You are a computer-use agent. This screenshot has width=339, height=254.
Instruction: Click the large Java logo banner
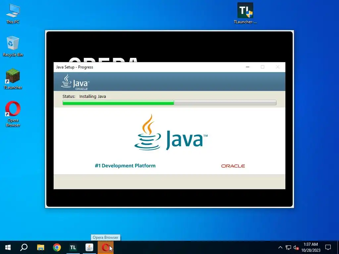click(x=171, y=132)
